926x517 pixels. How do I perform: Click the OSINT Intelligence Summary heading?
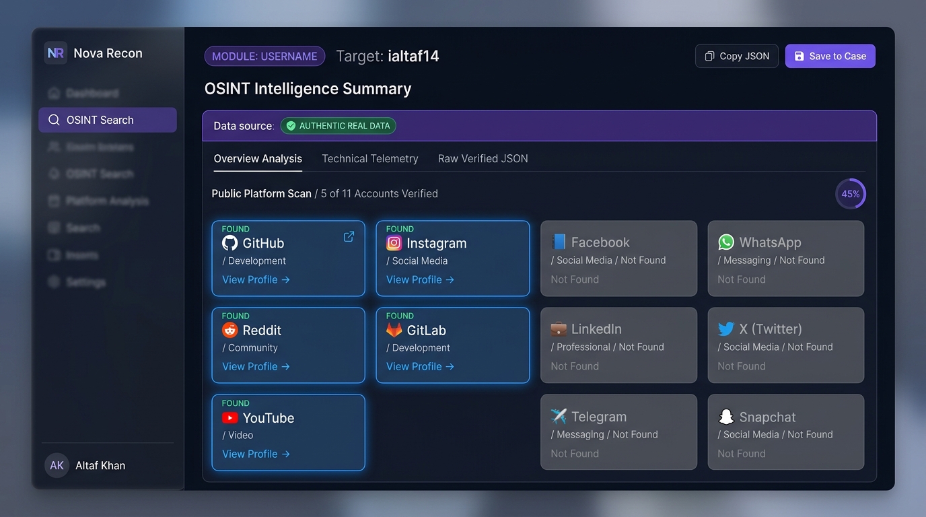click(308, 89)
